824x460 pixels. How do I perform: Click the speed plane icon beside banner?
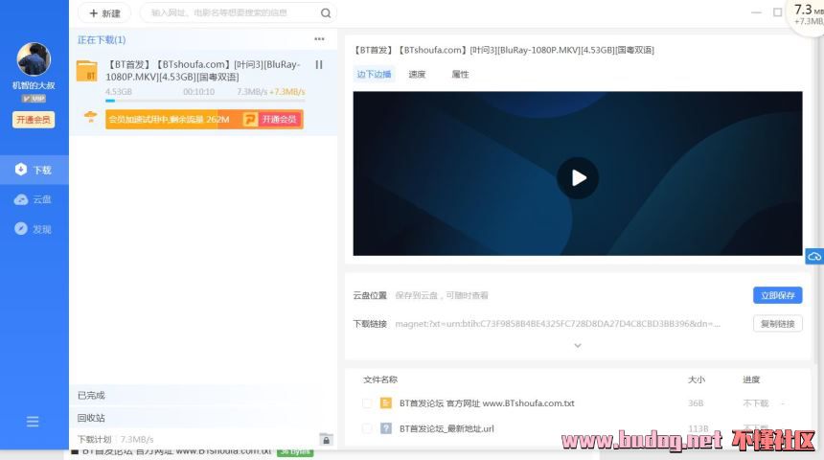tap(90, 117)
